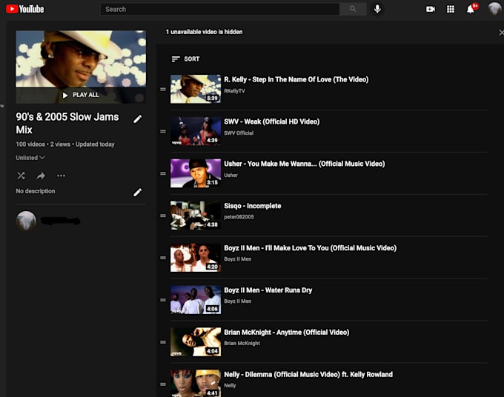
Task: Grab reorder handle for I'll Make Love To You
Action: click(163, 258)
